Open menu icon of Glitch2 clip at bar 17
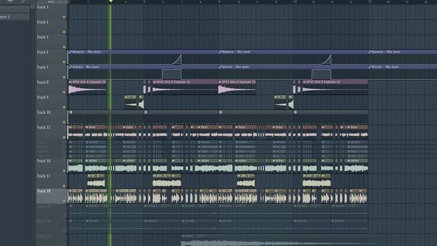Viewport: 437px width, 246px height. pos(370,67)
